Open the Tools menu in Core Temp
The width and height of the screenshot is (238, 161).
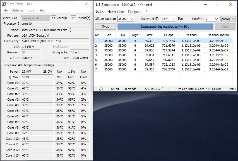pos(31,10)
